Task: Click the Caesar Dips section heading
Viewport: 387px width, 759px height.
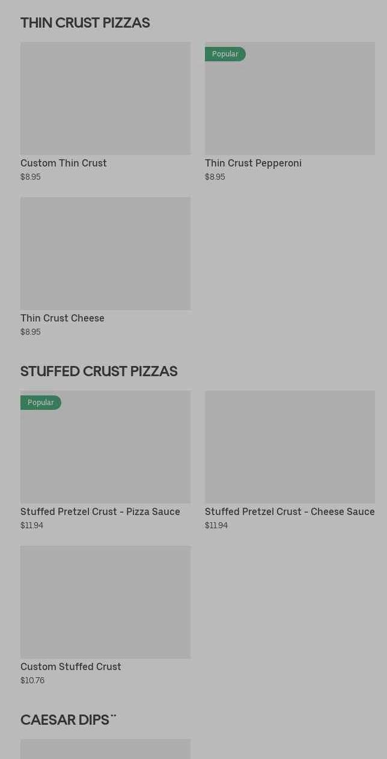Action: 68,720
